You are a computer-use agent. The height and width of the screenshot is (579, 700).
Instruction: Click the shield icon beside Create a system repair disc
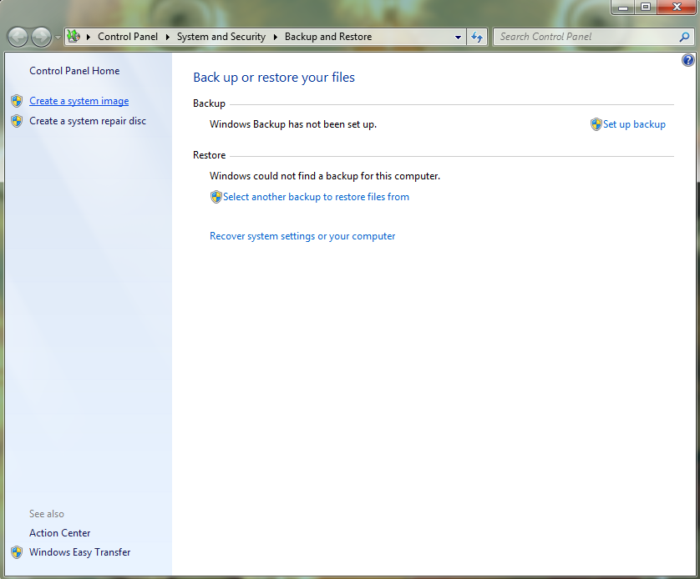(x=17, y=121)
